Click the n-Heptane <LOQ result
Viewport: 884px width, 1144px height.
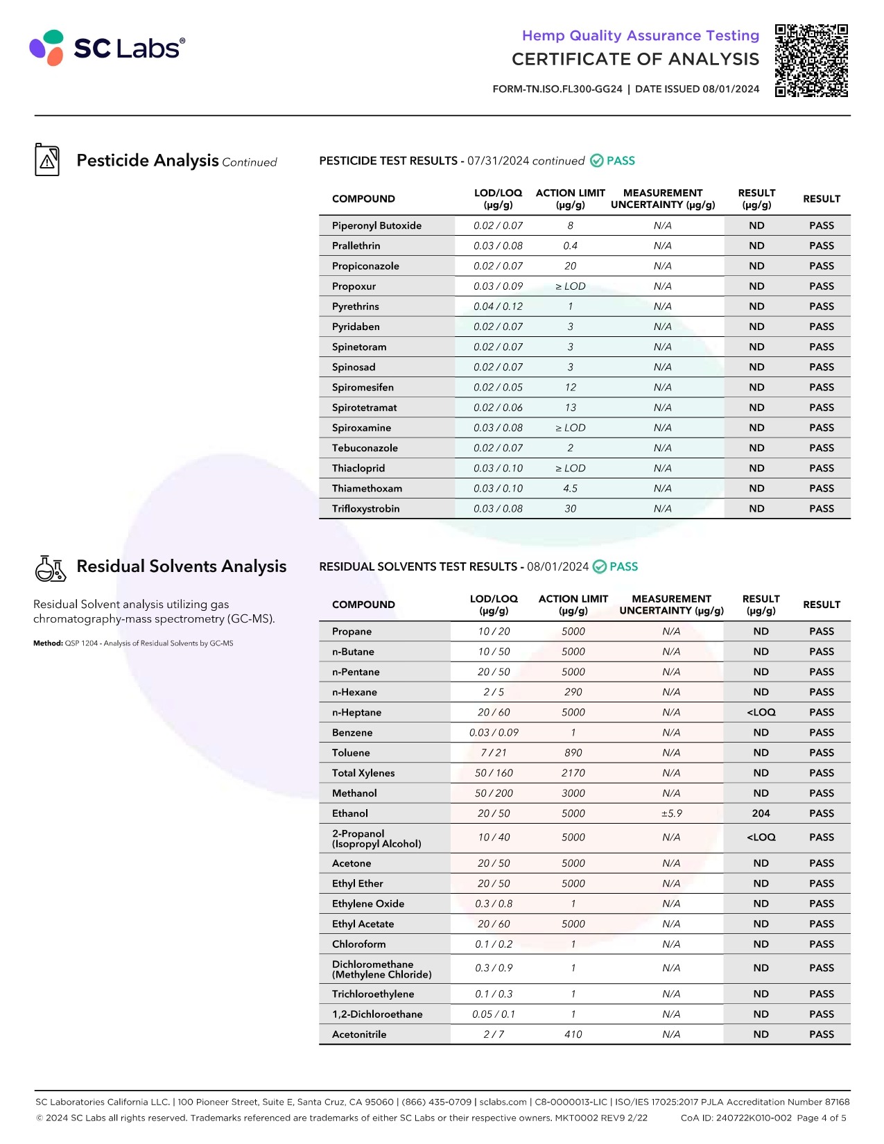(761, 712)
